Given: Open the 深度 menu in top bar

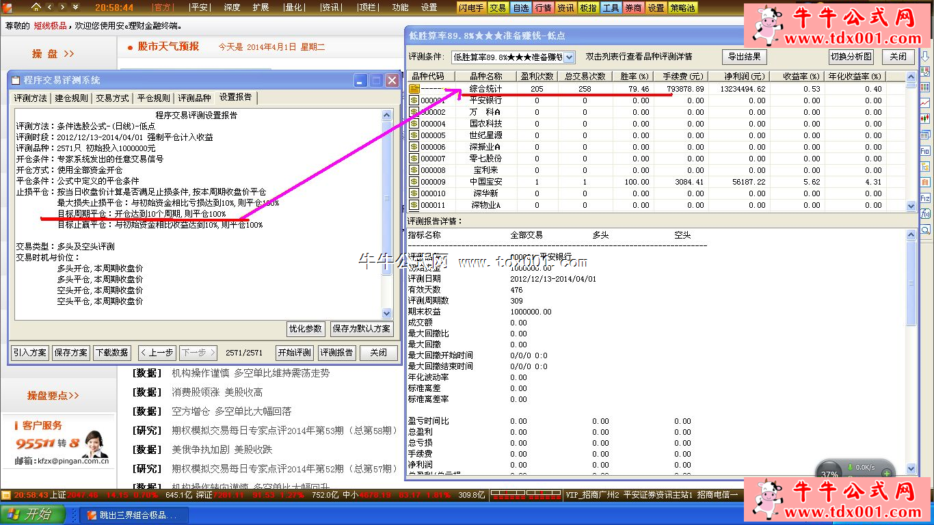Looking at the screenshot, I should point(232,8).
